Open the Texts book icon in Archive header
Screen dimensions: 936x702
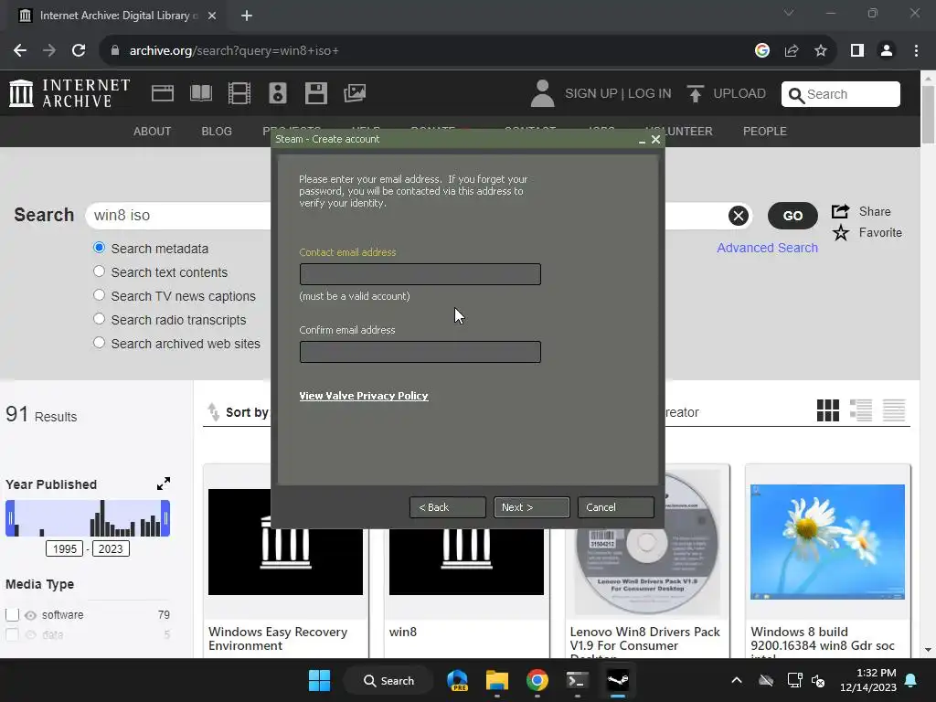point(200,93)
